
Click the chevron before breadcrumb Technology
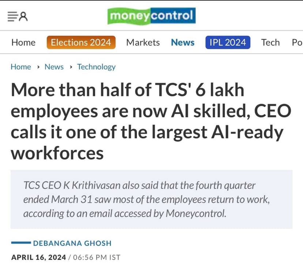(71, 67)
